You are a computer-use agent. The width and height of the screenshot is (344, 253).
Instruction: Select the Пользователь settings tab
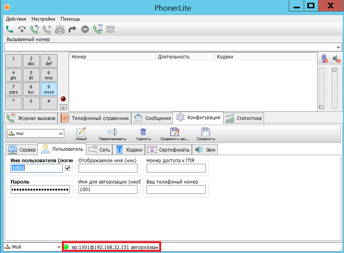click(x=62, y=149)
